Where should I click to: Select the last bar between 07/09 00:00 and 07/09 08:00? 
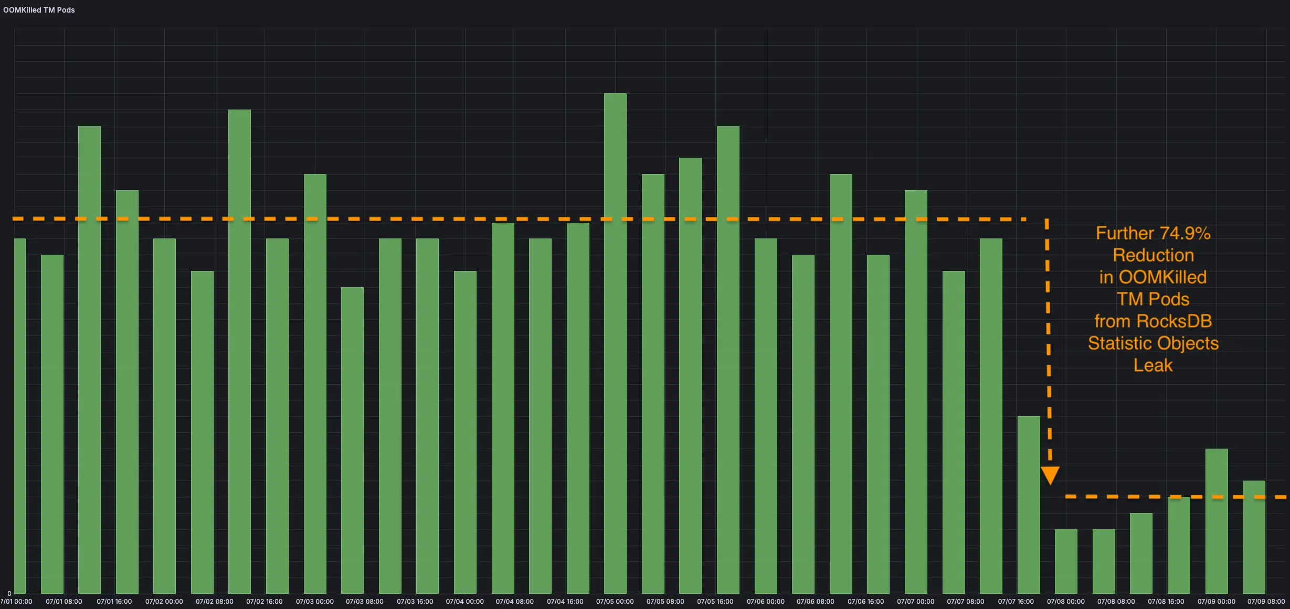pos(1254,537)
